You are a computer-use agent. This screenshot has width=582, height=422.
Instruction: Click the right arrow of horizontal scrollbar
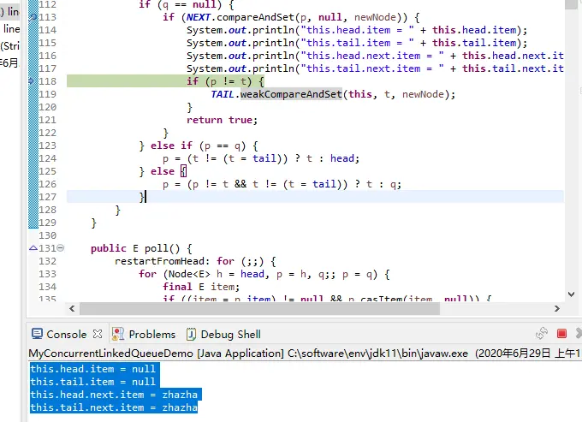coord(557,308)
